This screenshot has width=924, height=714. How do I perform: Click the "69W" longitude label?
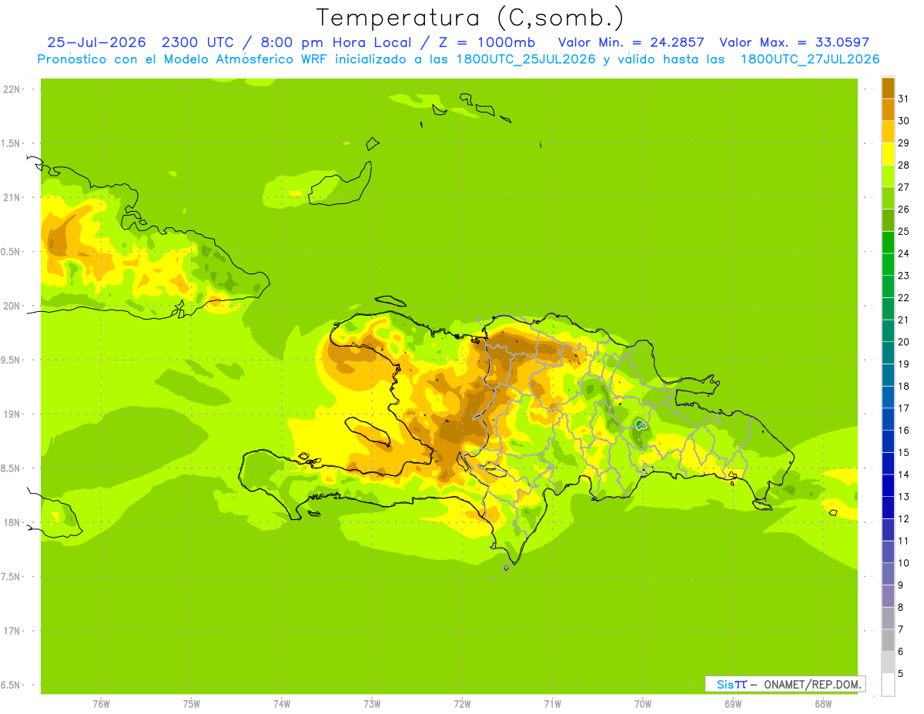(x=733, y=704)
